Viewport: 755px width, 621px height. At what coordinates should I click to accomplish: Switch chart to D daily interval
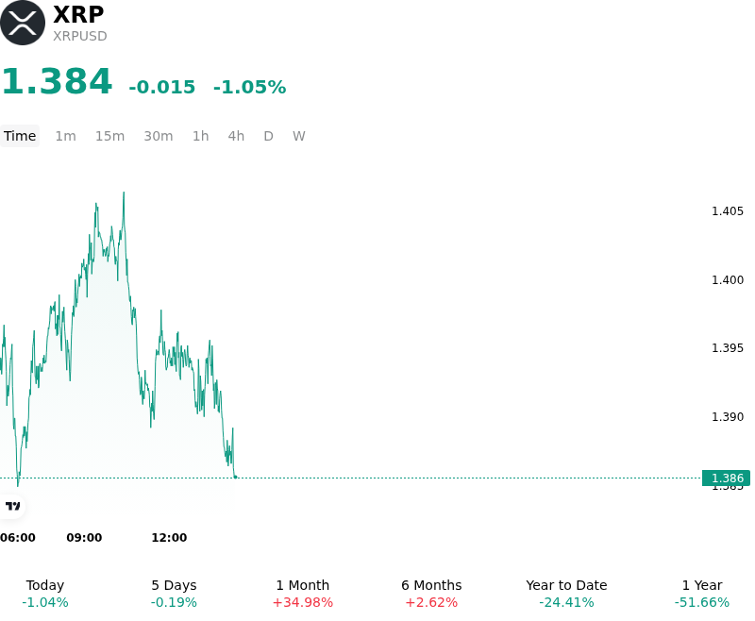269,136
